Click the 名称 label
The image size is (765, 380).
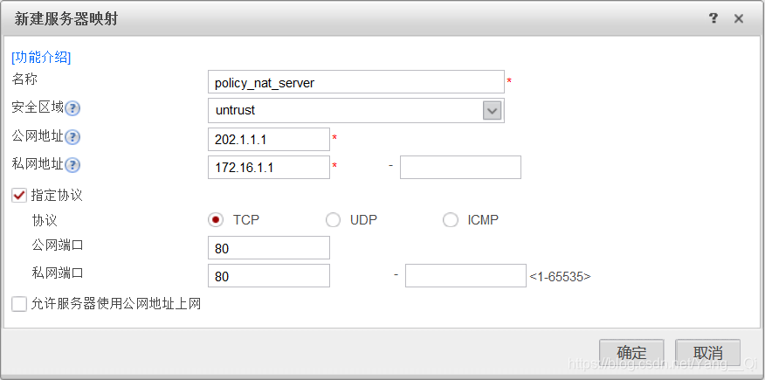[x=24, y=79]
